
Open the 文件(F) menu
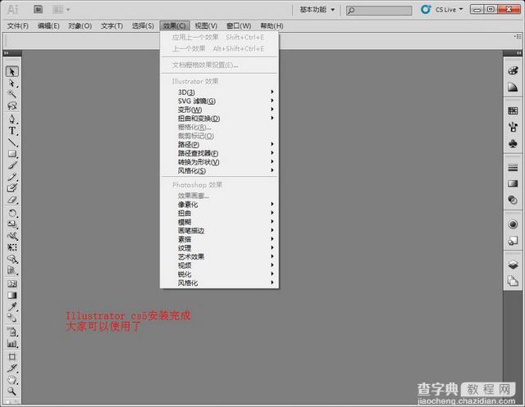click(18, 25)
